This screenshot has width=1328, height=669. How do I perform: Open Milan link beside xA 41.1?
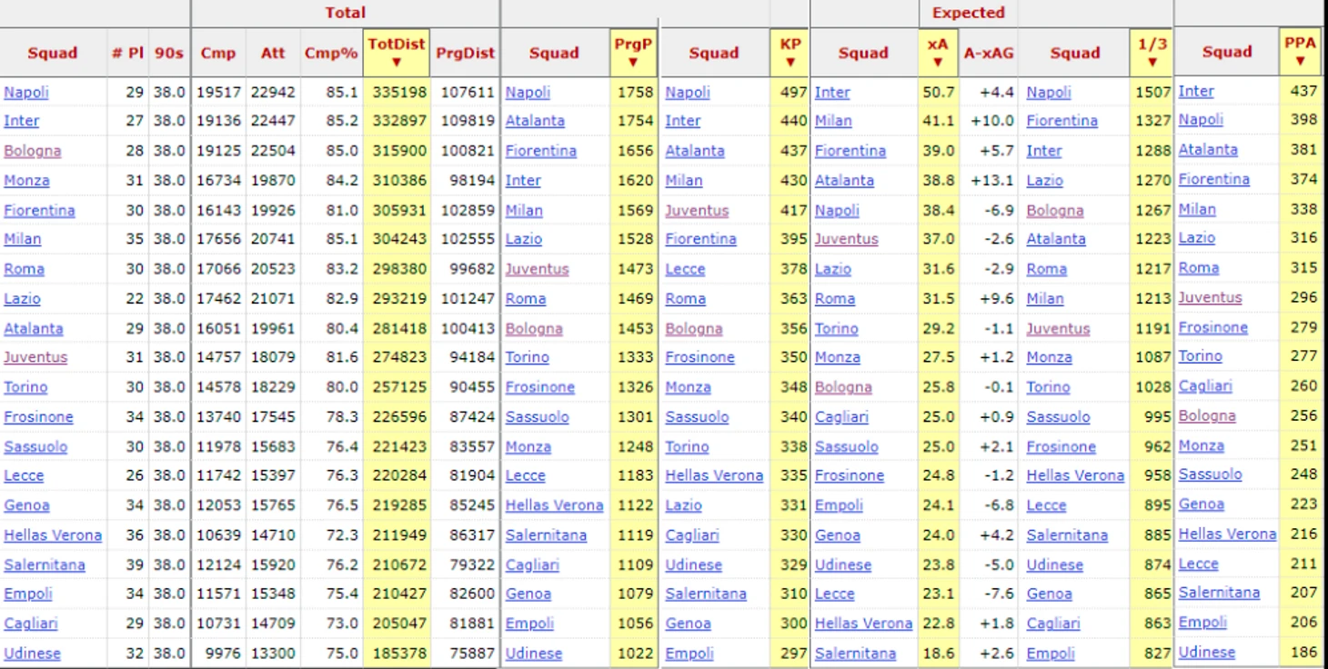pos(833,121)
